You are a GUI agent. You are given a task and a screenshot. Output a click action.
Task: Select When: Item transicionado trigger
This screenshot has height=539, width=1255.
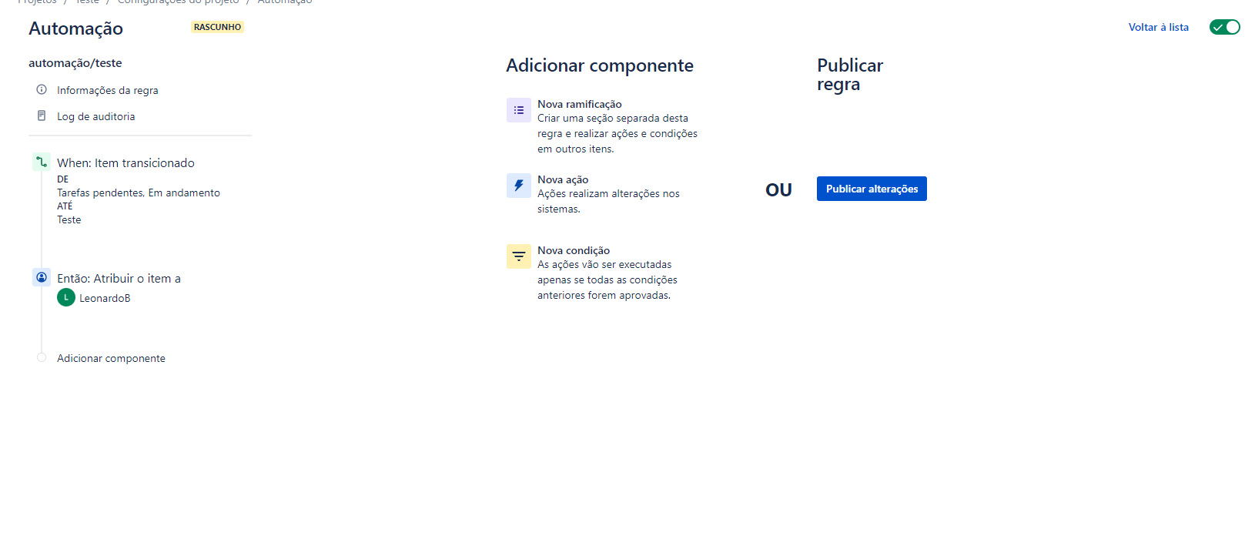pyautogui.click(x=125, y=163)
